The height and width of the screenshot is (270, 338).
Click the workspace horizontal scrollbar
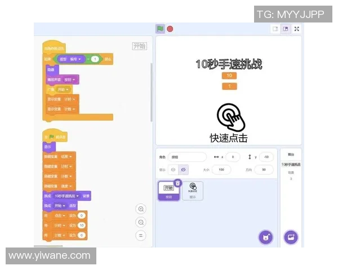pos(48,246)
